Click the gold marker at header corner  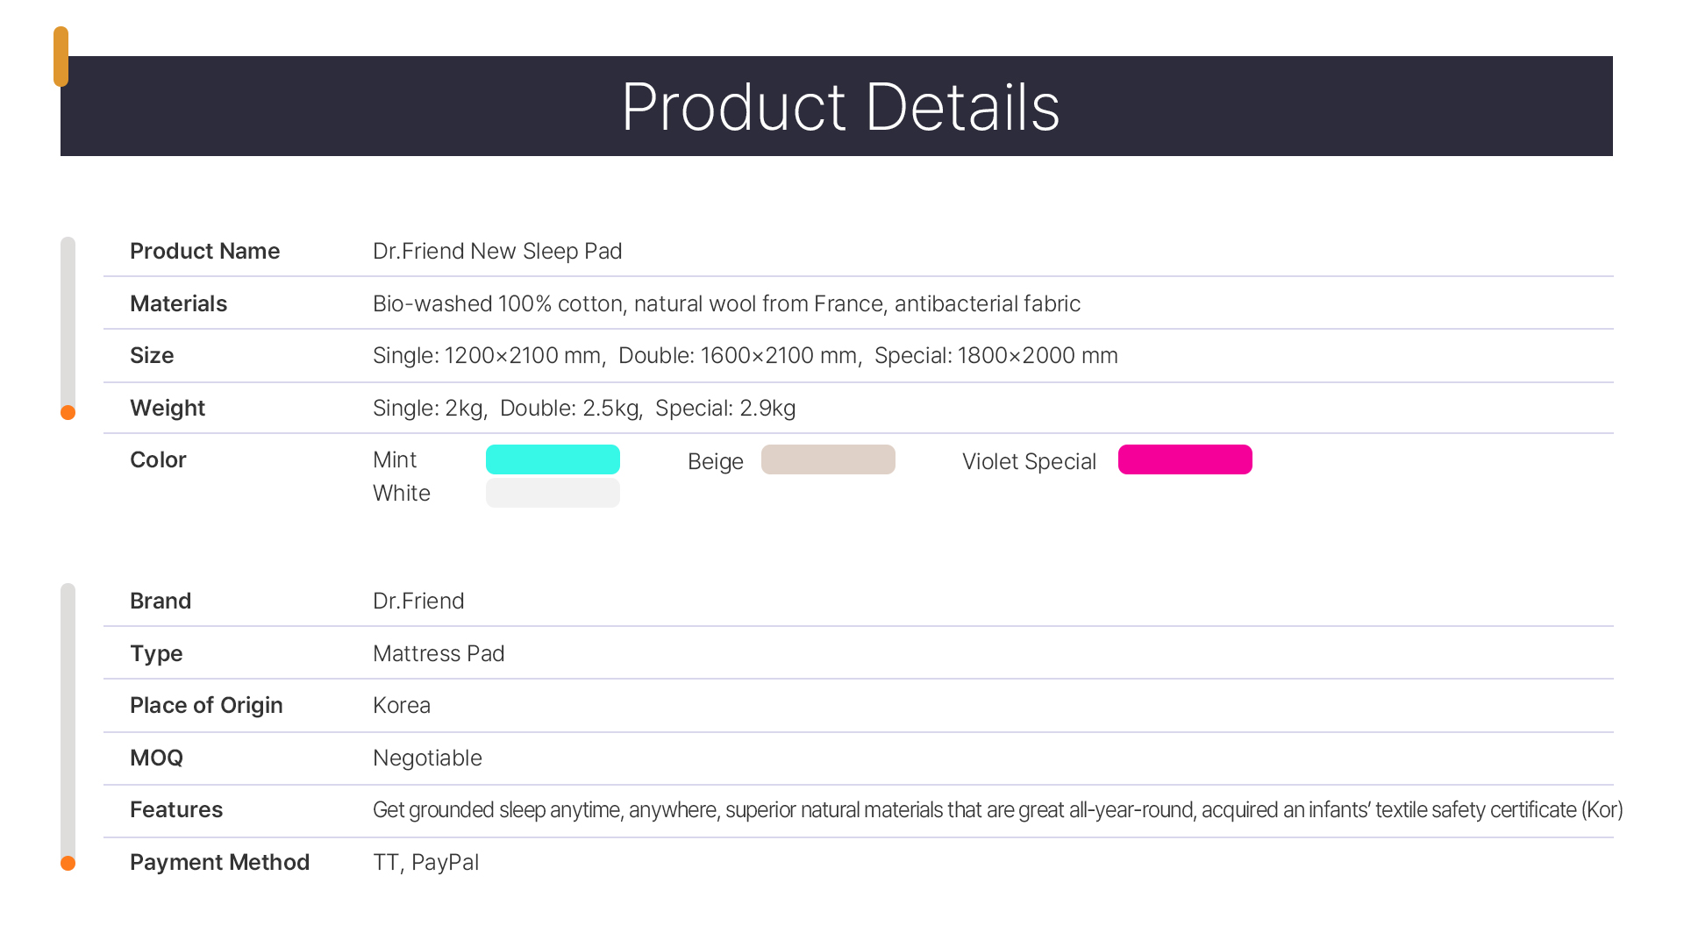61,56
